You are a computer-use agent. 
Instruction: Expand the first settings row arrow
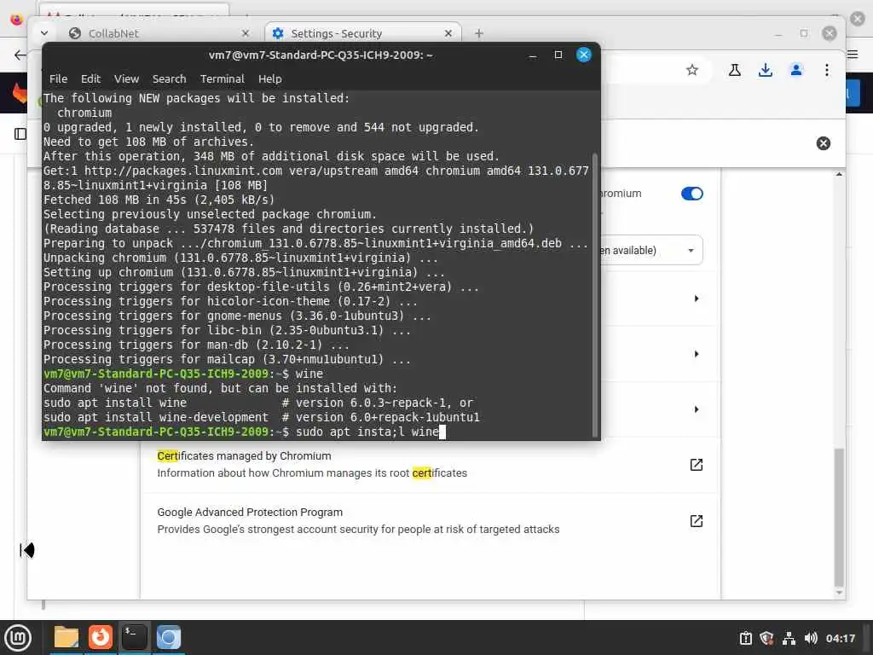[696, 299]
